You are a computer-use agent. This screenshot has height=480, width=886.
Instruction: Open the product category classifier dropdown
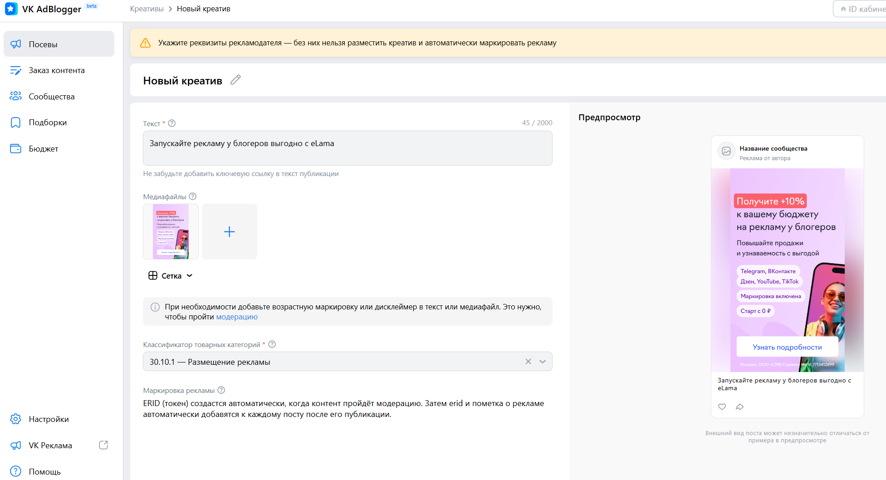click(543, 362)
